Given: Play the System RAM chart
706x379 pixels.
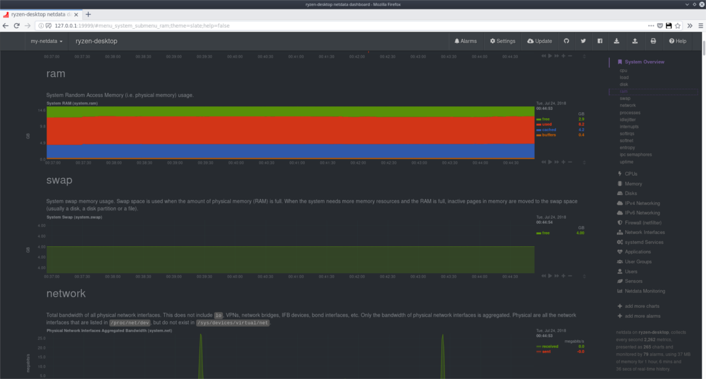Looking at the screenshot, I should pos(551,162).
